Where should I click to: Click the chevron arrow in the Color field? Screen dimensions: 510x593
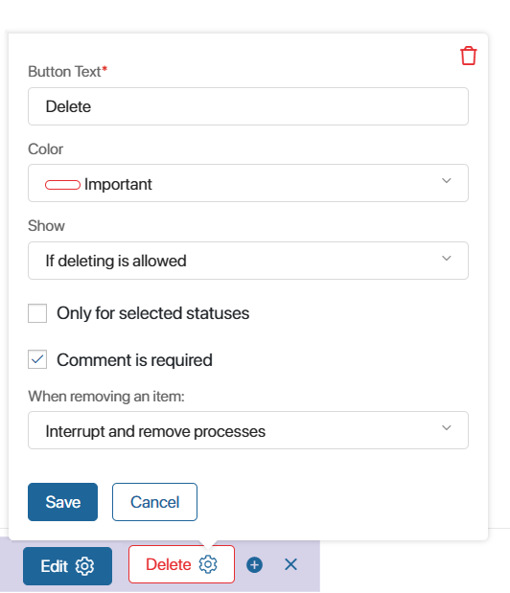point(447,181)
